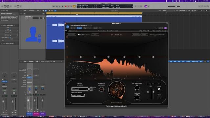Open the Drag mode dropdown showing No Overlap
Viewport: 210px width, 118px height.
click(183, 10)
